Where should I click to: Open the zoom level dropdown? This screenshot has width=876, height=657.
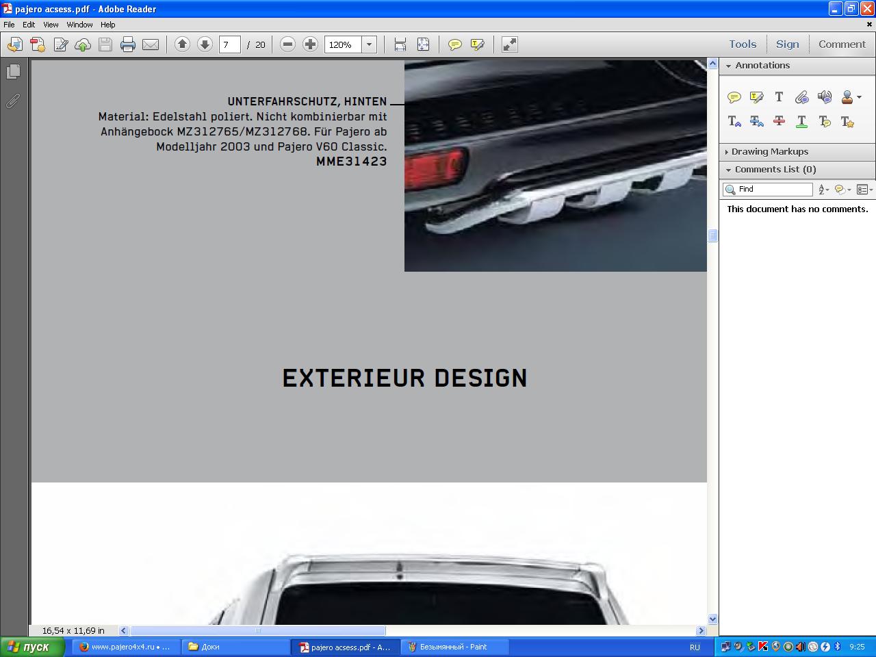[369, 44]
